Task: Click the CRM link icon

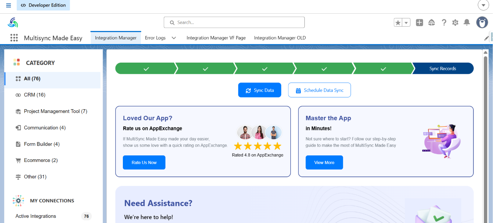Action: pos(18,95)
